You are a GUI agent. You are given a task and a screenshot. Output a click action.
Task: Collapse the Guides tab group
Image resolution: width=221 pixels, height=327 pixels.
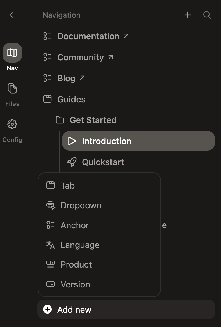pos(71,99)
